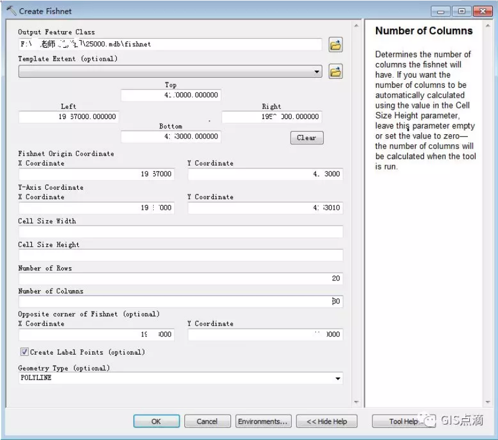498x440 pixels.
Task: Click the OK button
Action: (156, 421)
